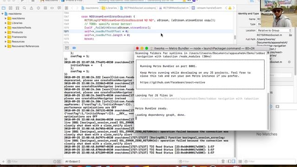Collapse the reactdemo project root
Screen dimensions: 297x167
[x=2, y=14]
